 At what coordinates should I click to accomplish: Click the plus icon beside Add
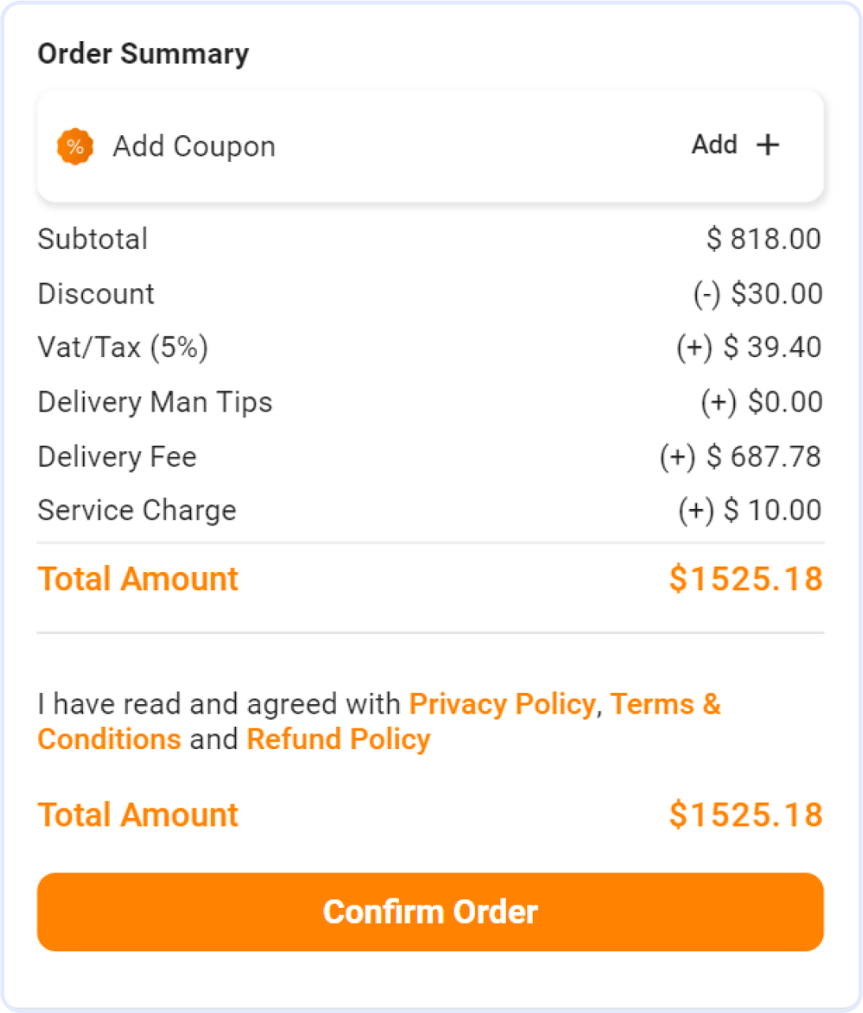(767, 145)
